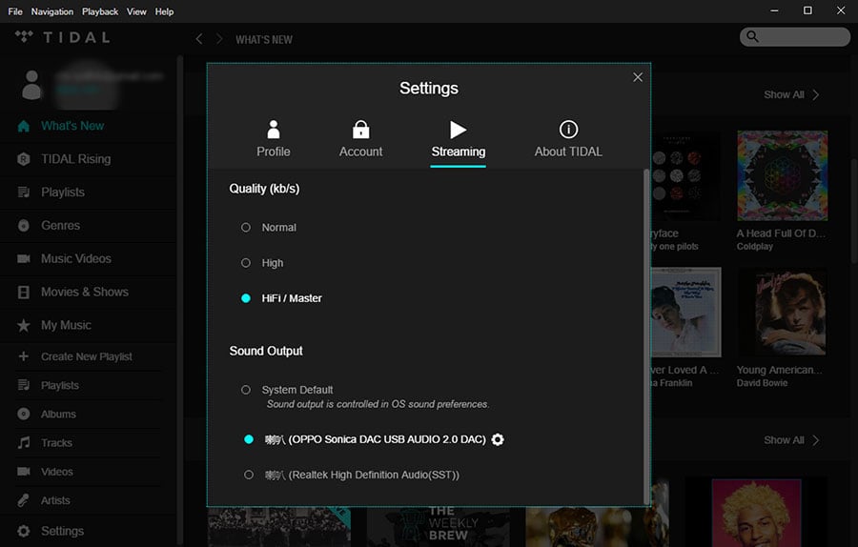The image size is (858, 547).
Task: Click the WHAT'S NEW page title
Action: click(264, 39)
